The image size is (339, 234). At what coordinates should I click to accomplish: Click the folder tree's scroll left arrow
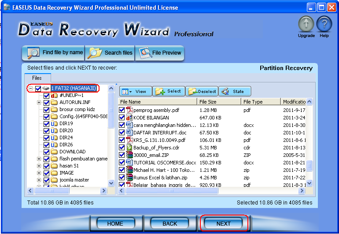30,190
